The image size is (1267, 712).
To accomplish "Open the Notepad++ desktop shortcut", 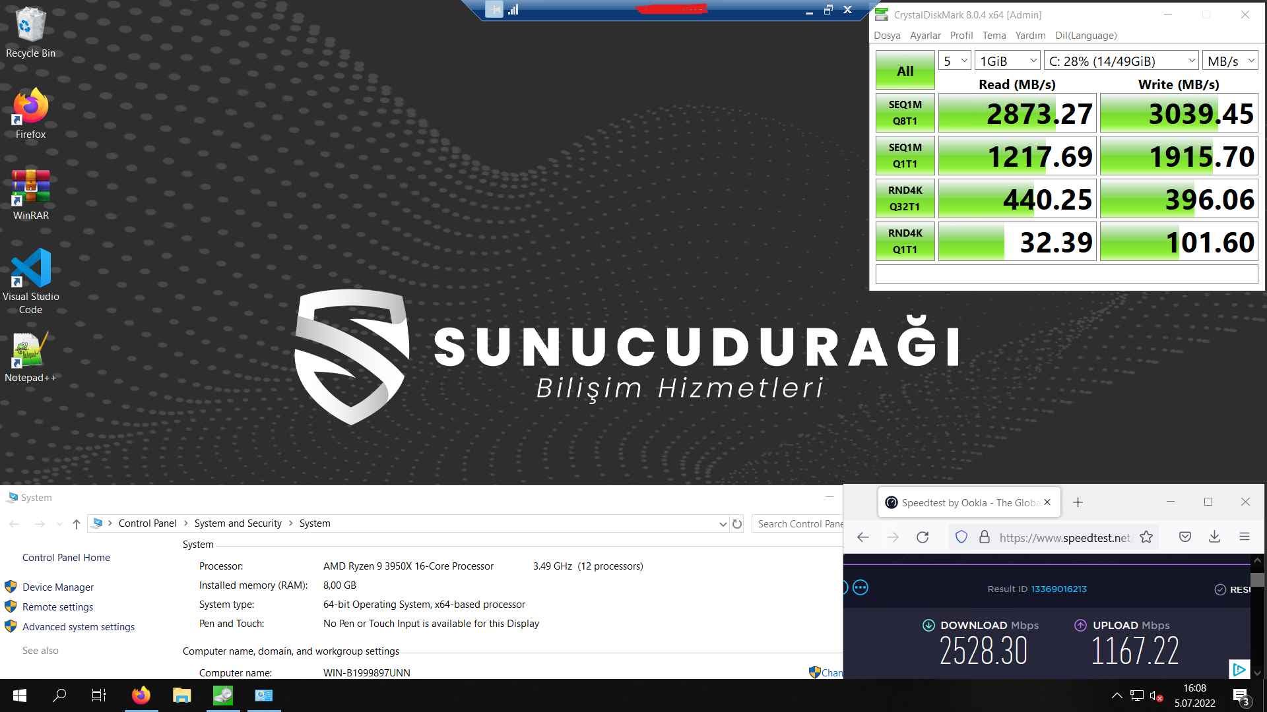I will click(30, 357).
